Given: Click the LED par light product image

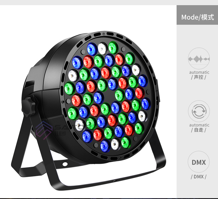Looking at the screenshot, I should (89, 110).
